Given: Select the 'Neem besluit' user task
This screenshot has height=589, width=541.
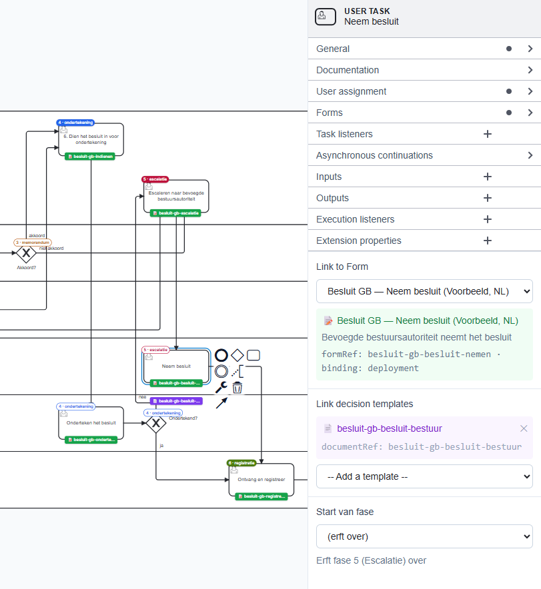Looking at the screenshot, I should click(176, 366).
